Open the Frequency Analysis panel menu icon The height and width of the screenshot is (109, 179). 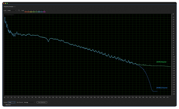tap(15, 7)
